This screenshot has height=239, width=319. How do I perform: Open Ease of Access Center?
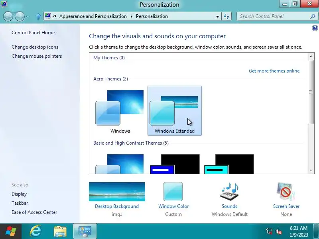click(34, 212)
